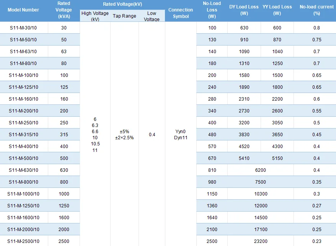
Task: Click model cell S11-M-50/10
Action: coord(23,40)
